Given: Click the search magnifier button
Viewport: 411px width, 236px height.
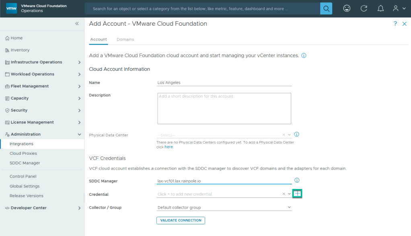Looking at the screenshot, I should pyautogui.click(x=326, y=8).
